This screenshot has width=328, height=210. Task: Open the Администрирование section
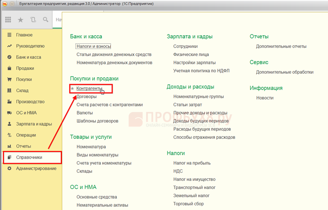tap(36, 168)
